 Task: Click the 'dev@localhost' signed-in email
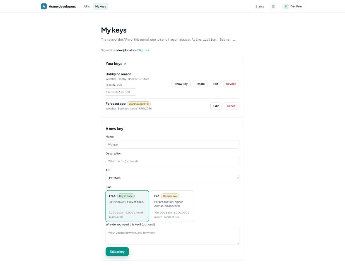coord(127,50)
